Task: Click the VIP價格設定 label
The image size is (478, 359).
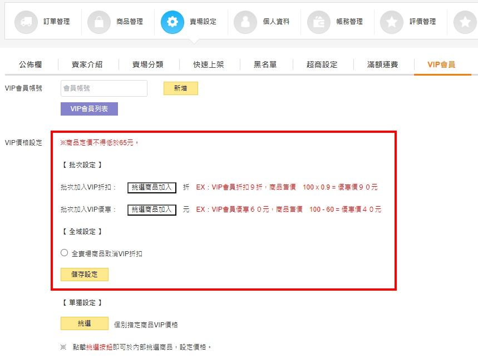Action: click(23, 142)
